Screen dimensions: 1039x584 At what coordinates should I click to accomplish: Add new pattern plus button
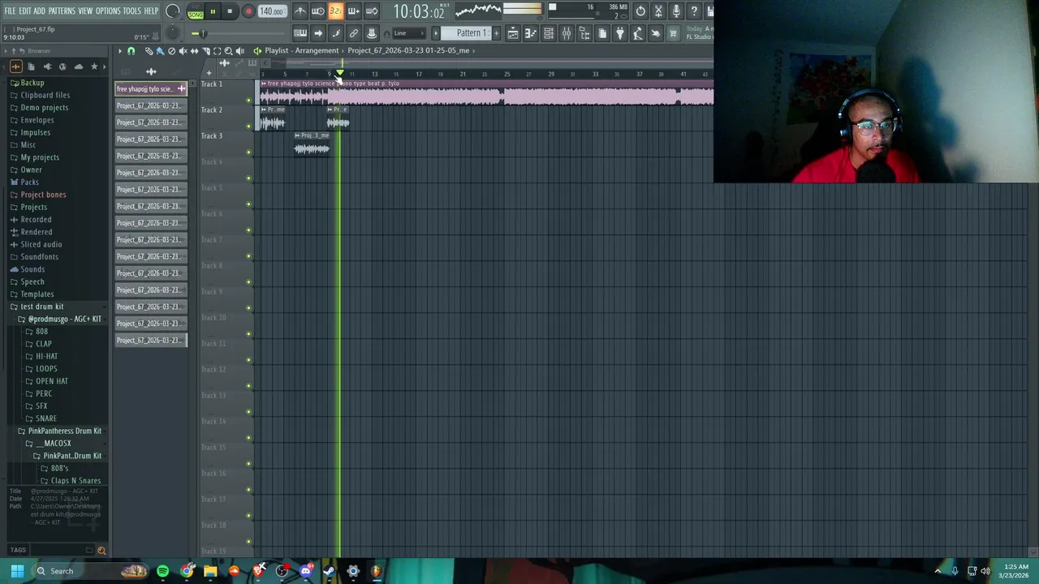click(x=497, y=33)
